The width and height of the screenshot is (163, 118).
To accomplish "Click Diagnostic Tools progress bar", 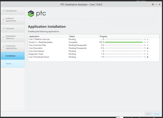I will 124,54.
